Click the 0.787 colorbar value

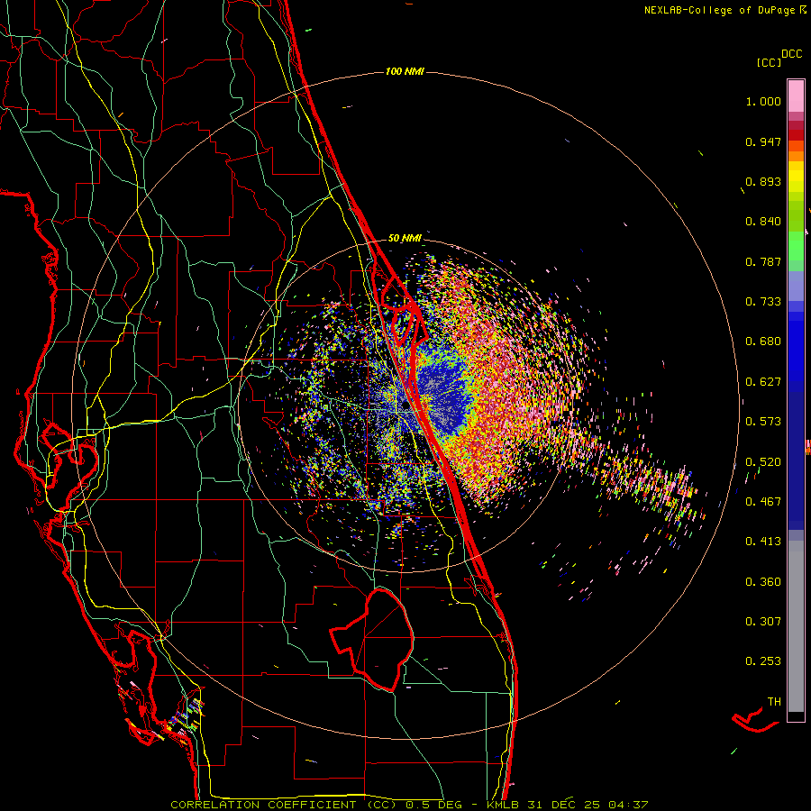point(763,261)
